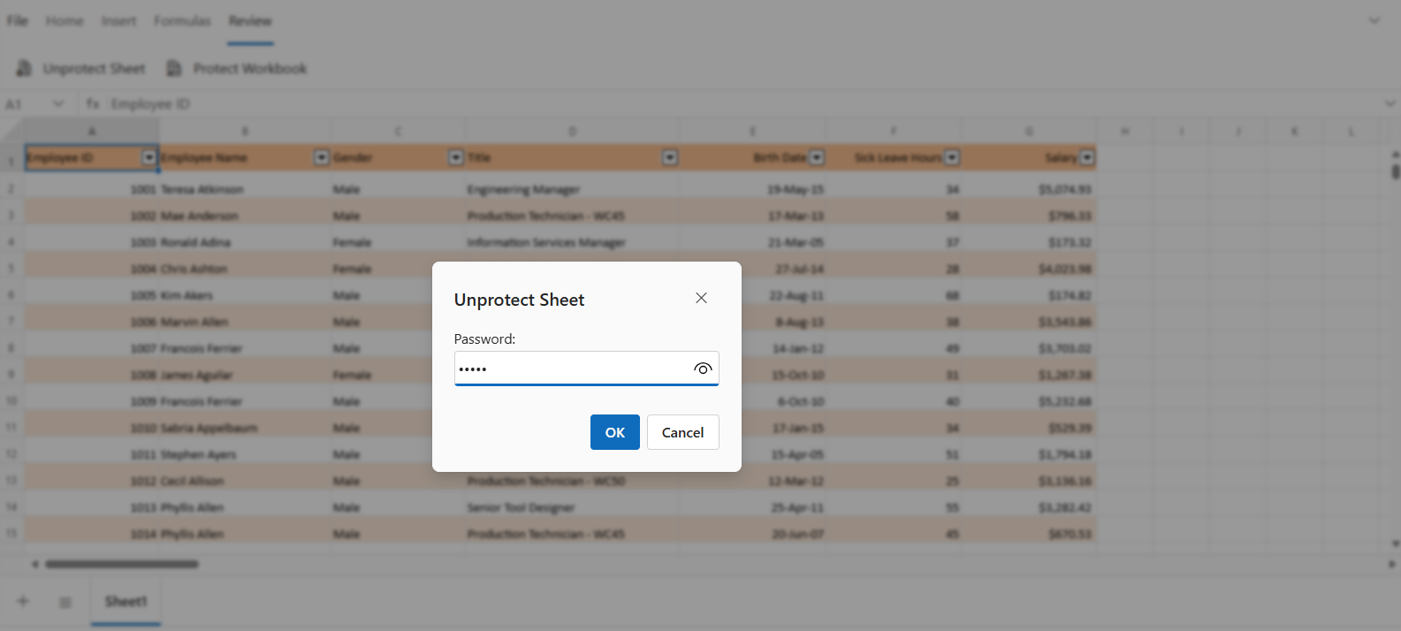Open the Gender column filter dropdown
The image size is (1401, 631).
[x=456, y=157]
